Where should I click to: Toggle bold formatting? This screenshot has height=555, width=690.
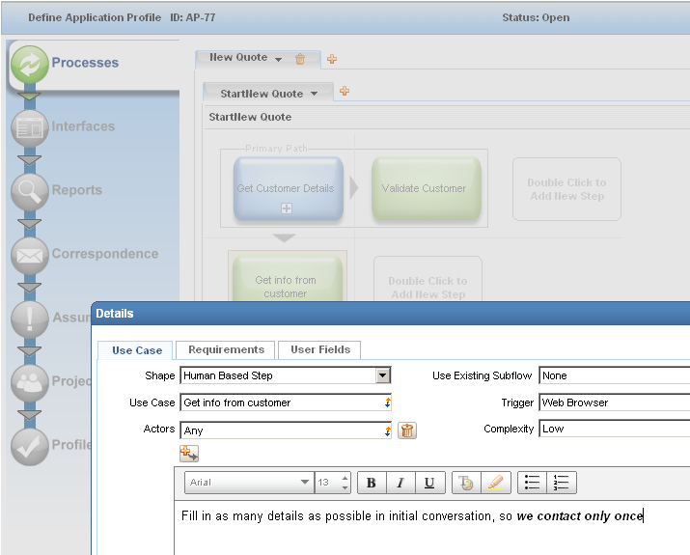(x=372, y=483)
